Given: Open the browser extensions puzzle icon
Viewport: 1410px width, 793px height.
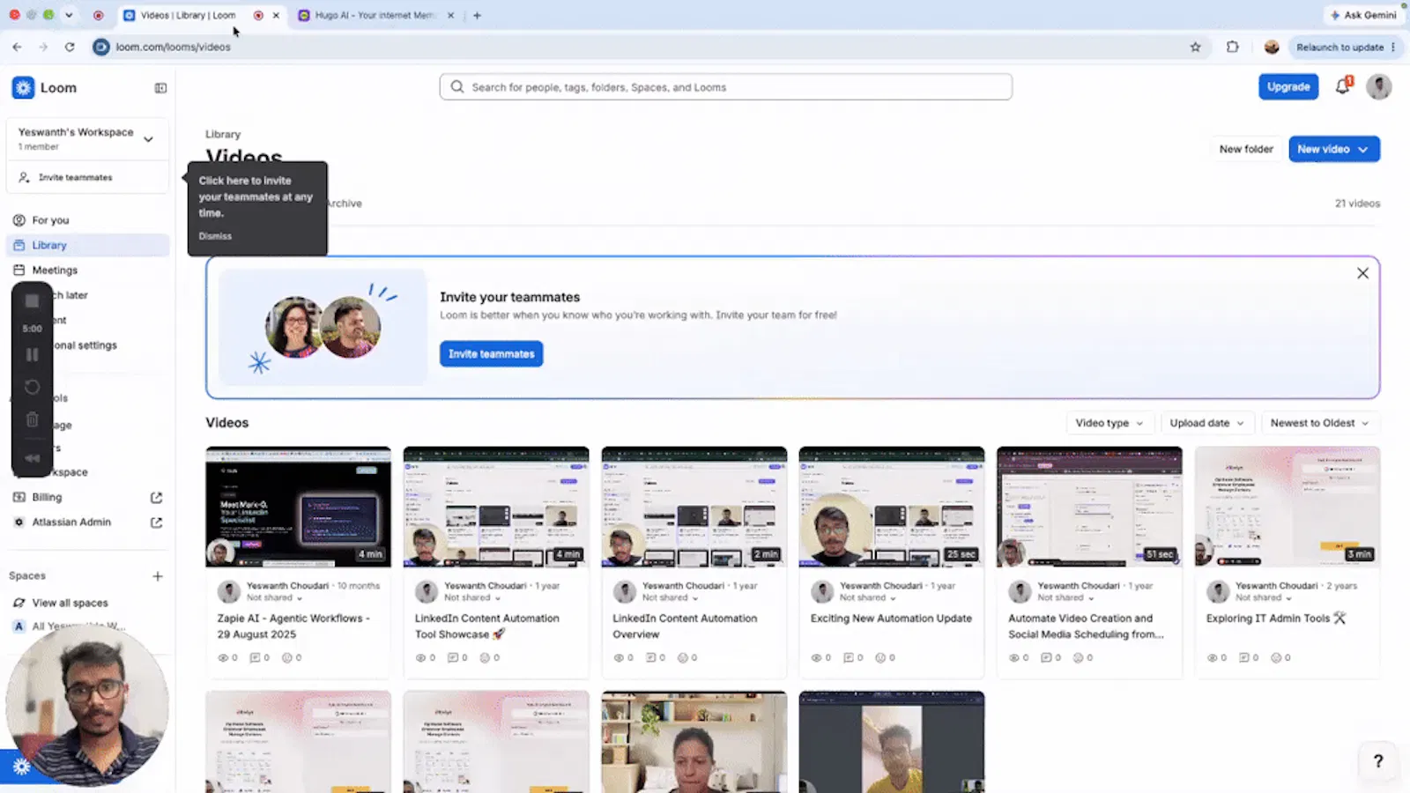Looking at the screenshot, I should pyautogui.click(x=1232, y=47).
